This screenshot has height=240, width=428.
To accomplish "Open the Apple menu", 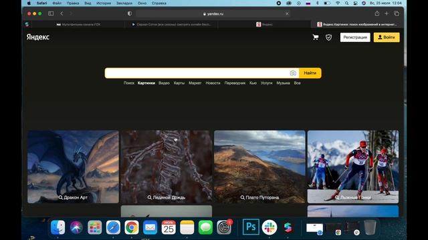I will 29,3.
